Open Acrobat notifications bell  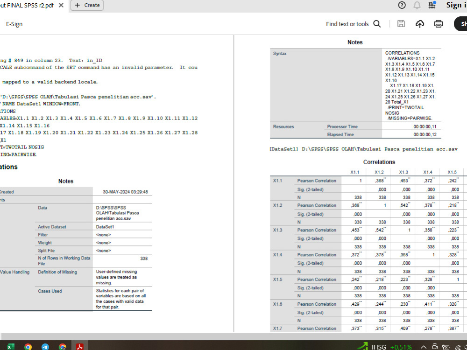pos(417,5)
